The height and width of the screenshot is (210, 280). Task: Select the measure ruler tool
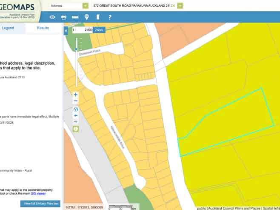click(75, 17)
